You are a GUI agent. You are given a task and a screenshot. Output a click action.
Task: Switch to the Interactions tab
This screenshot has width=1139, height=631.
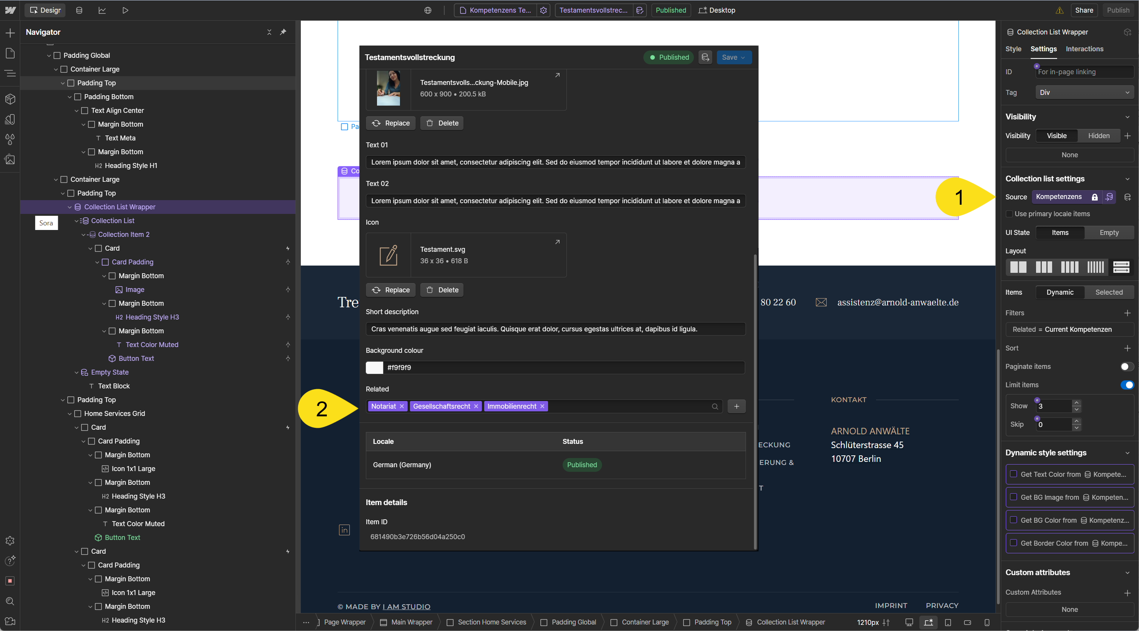pos(1084,49)
